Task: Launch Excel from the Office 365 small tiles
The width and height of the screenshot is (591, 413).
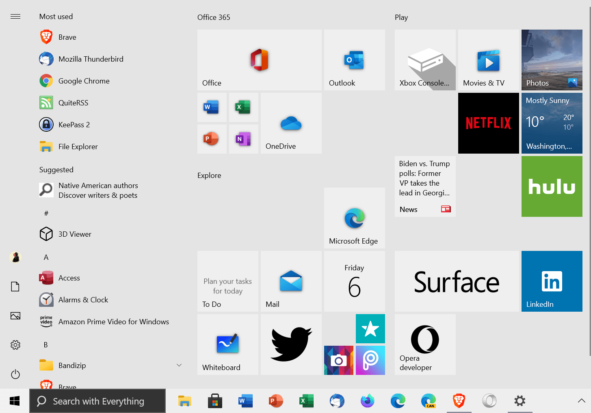Action: 243,107
